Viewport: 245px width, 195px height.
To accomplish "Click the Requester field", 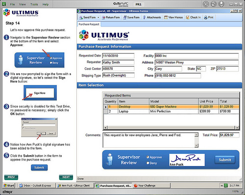I will point(118,62).
